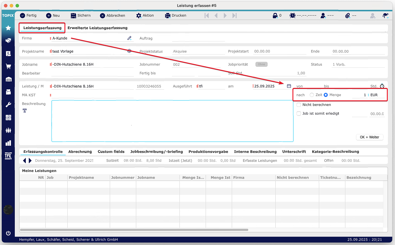Click the project icon right of test Vorlage
Viewport: 395px width, 245px height.
pyautogui.click(x=130, y=51)
